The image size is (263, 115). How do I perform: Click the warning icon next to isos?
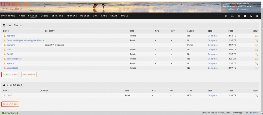click(x=5, y=50)
